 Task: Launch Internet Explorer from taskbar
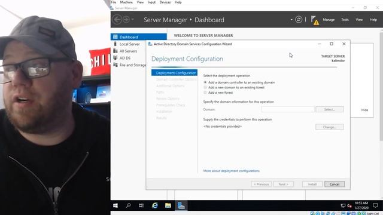pyautogui.click(x=154, y=205)
